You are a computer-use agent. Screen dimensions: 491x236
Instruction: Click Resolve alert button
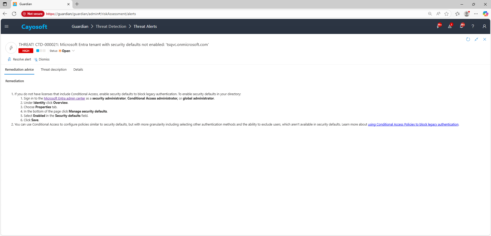[19, 59]
